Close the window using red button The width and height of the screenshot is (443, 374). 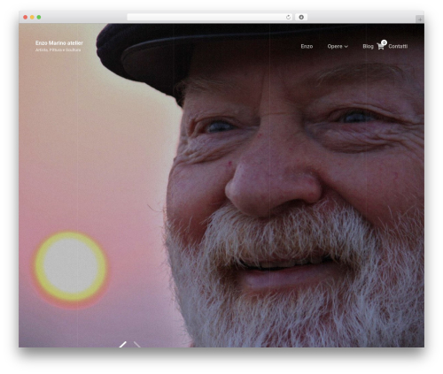(x=26, y=18)
